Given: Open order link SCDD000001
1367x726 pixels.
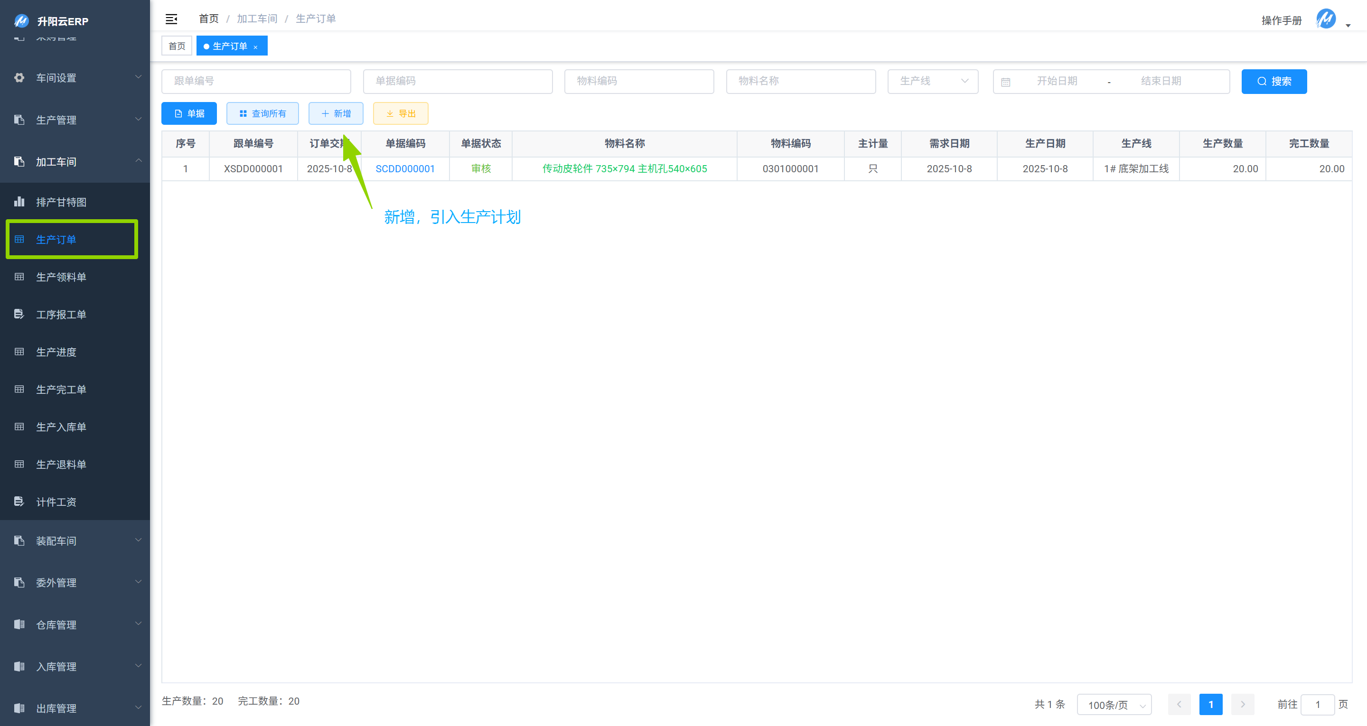Looking at the screenshot, I should [x=405, y=169].
